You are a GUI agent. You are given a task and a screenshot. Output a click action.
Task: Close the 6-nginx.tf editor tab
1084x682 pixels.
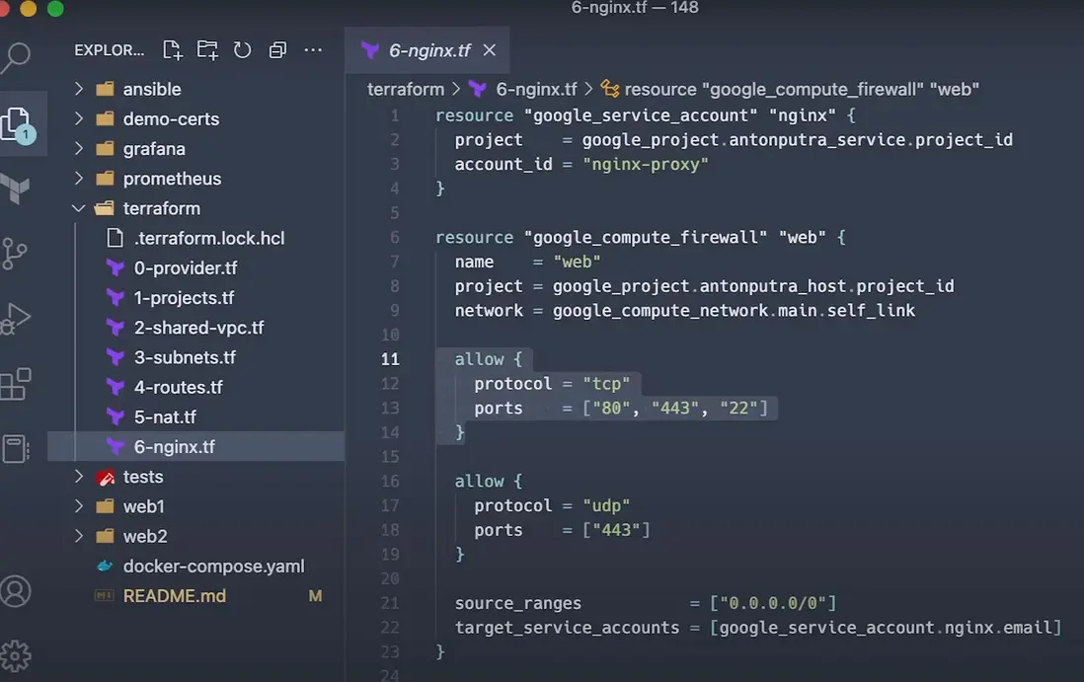(x=490, y=50)
